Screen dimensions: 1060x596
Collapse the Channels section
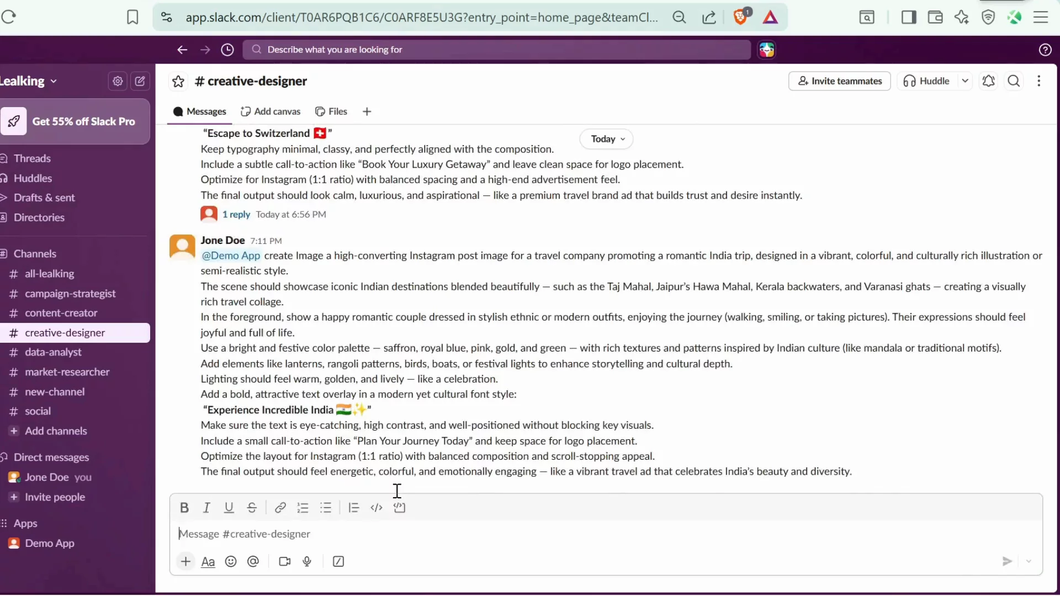click(x=35, y=254)
